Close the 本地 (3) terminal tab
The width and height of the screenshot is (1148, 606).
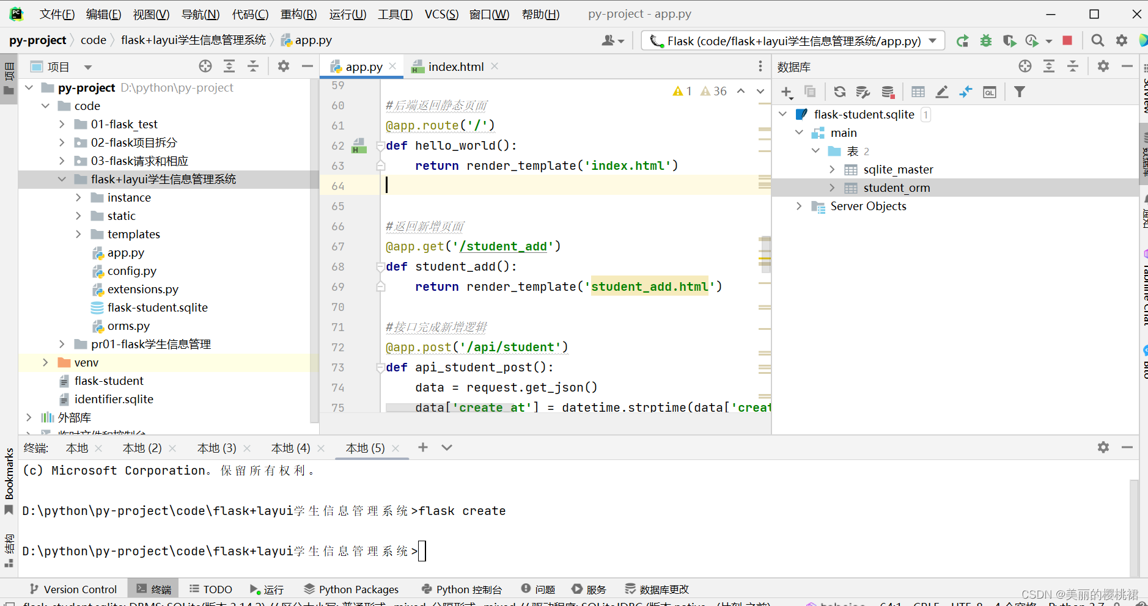click(x=248, y=448)
